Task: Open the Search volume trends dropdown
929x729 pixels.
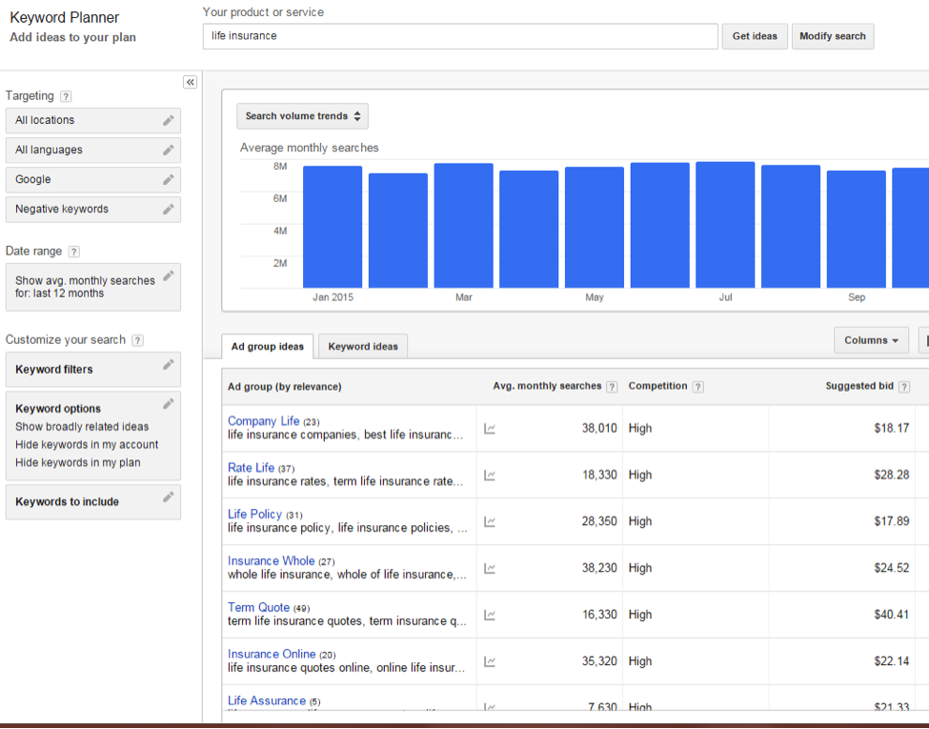Action: (x=302, y=116)
